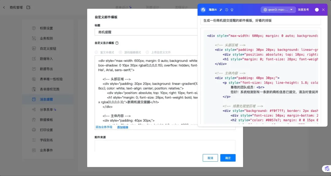Click the 自定义按钮 icon in sidebar
The height and width of the screenshot is (176, 331).
[x=34, y=48]
